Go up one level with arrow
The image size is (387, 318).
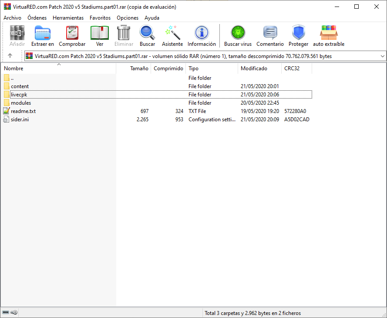10,56
